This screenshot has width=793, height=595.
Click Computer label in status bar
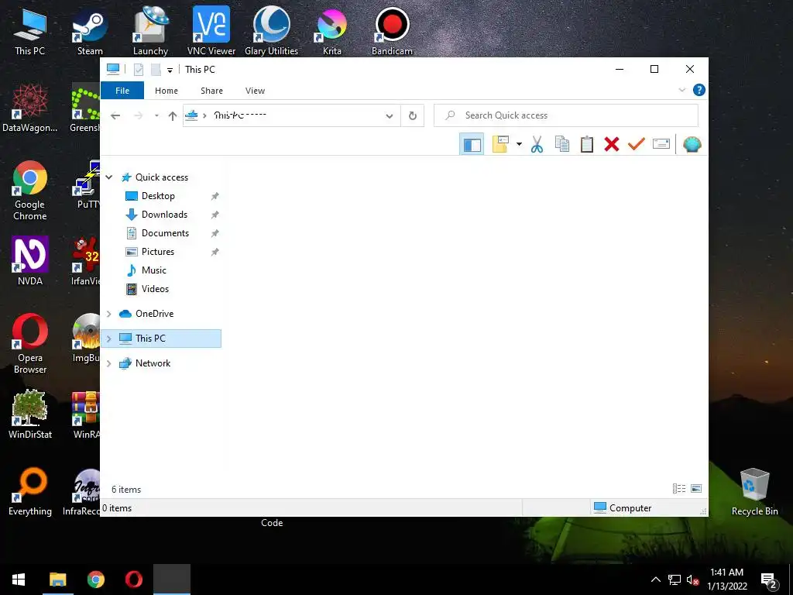point(630,508)
